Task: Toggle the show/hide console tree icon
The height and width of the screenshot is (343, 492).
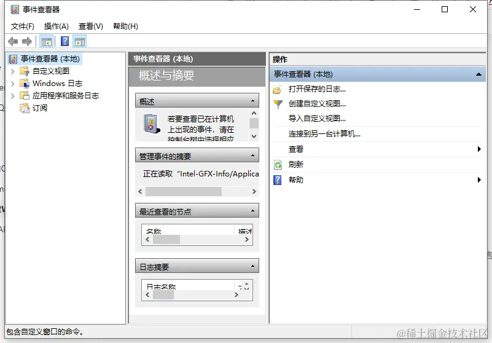Action: [47, 41]
